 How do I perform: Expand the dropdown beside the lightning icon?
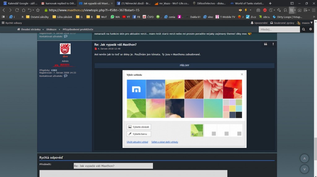tap(250, 10)
